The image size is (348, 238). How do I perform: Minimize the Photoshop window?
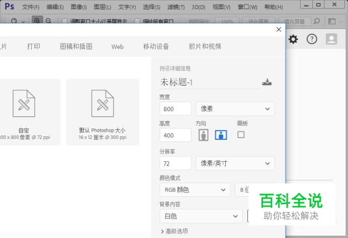click(x=306, y=5)
